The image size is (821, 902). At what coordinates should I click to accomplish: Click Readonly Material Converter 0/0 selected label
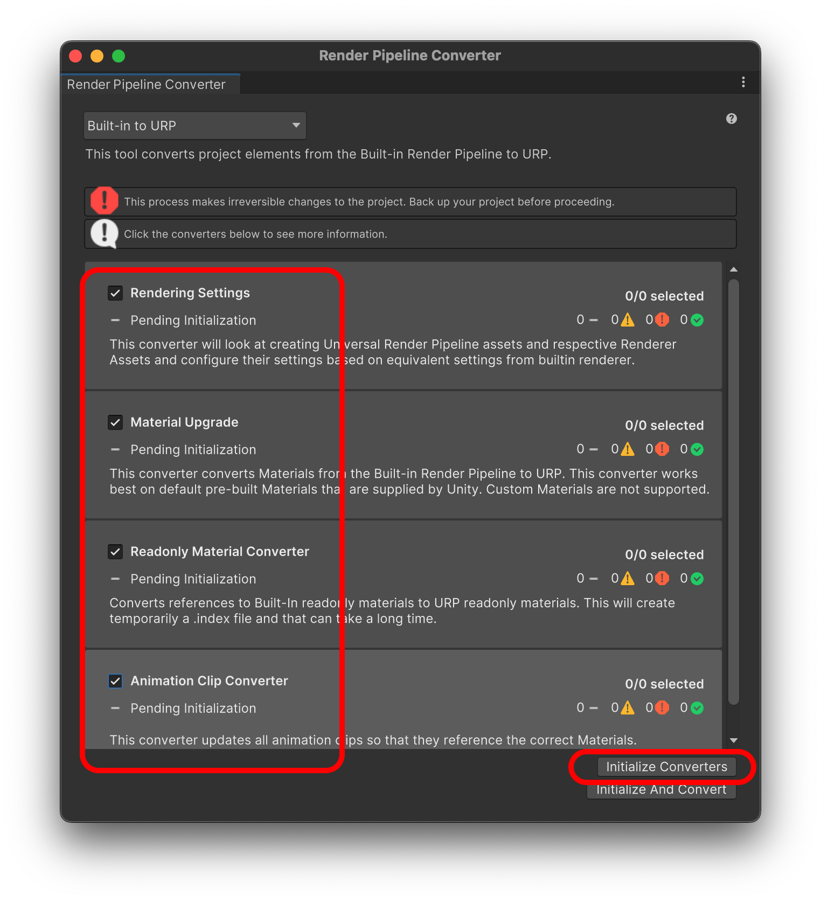click(664, 554)
